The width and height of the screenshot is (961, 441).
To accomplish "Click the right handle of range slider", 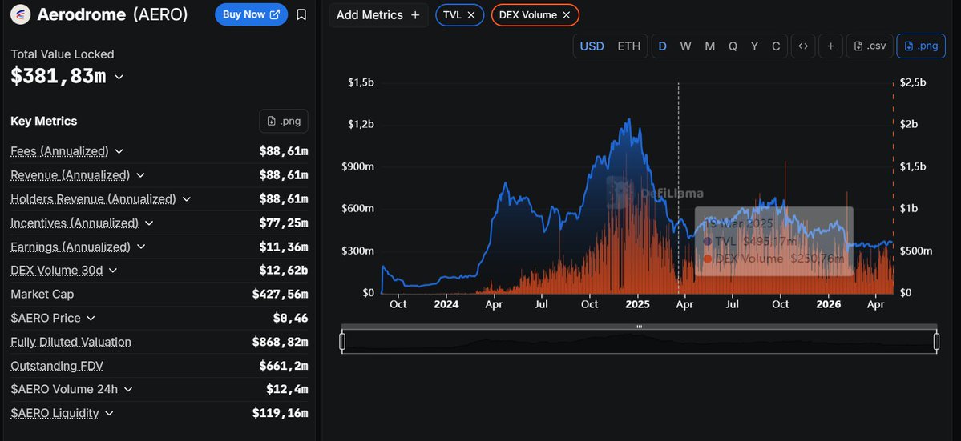I will [936, 341].
